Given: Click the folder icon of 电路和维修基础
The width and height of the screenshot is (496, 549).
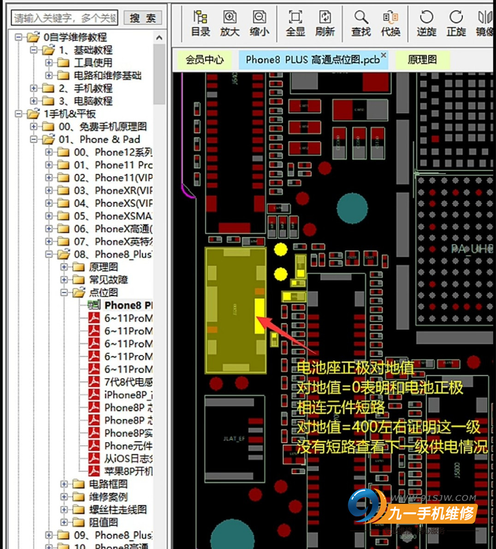Looking at the screenshot, I should point(63,75).
